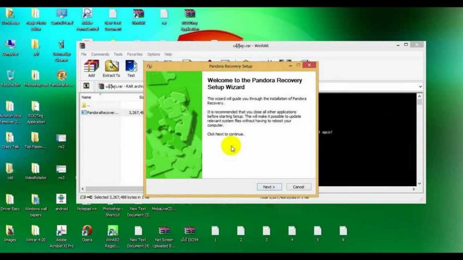Click the Test archive toolbar icon

131,68
